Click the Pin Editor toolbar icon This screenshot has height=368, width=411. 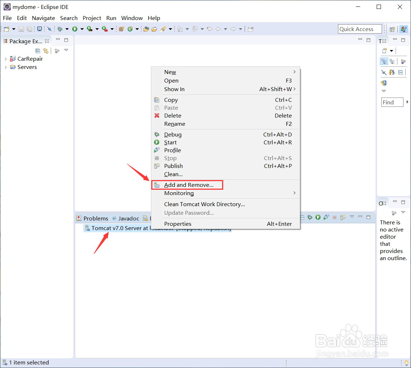click(251, 29)
